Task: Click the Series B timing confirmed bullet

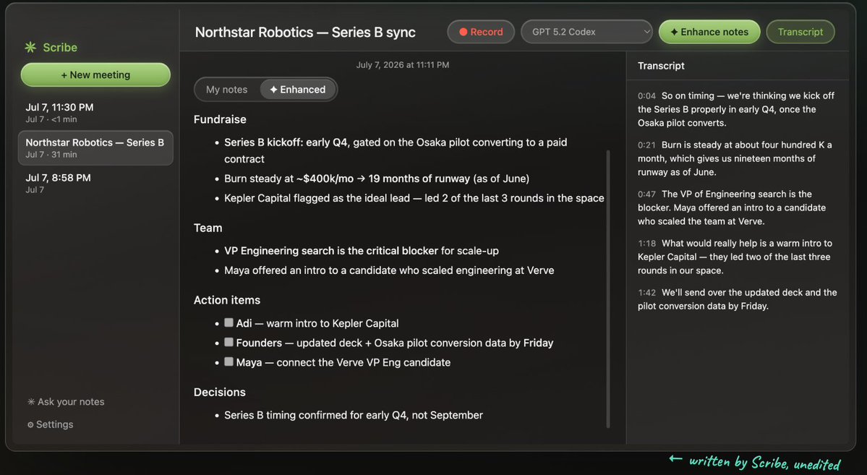Action: pos(354,415)
